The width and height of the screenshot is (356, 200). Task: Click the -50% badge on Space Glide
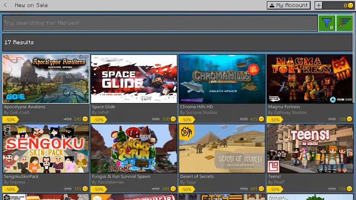(98, 119)
